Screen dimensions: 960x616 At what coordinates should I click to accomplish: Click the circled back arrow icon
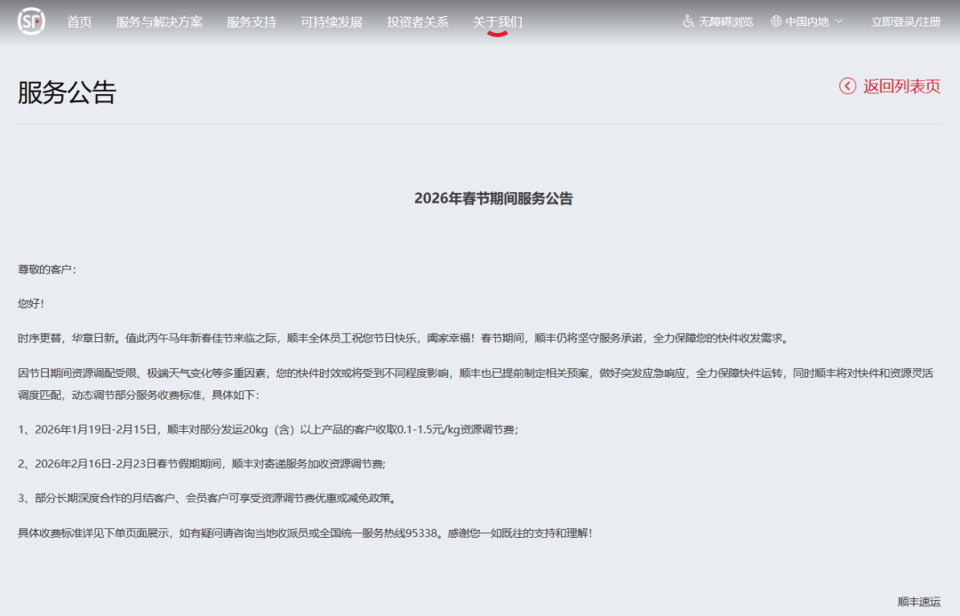pyautogui.click(x=847, y=86)
